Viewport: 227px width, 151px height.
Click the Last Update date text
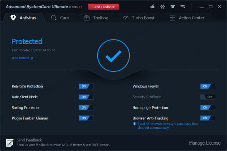point(33,50)
